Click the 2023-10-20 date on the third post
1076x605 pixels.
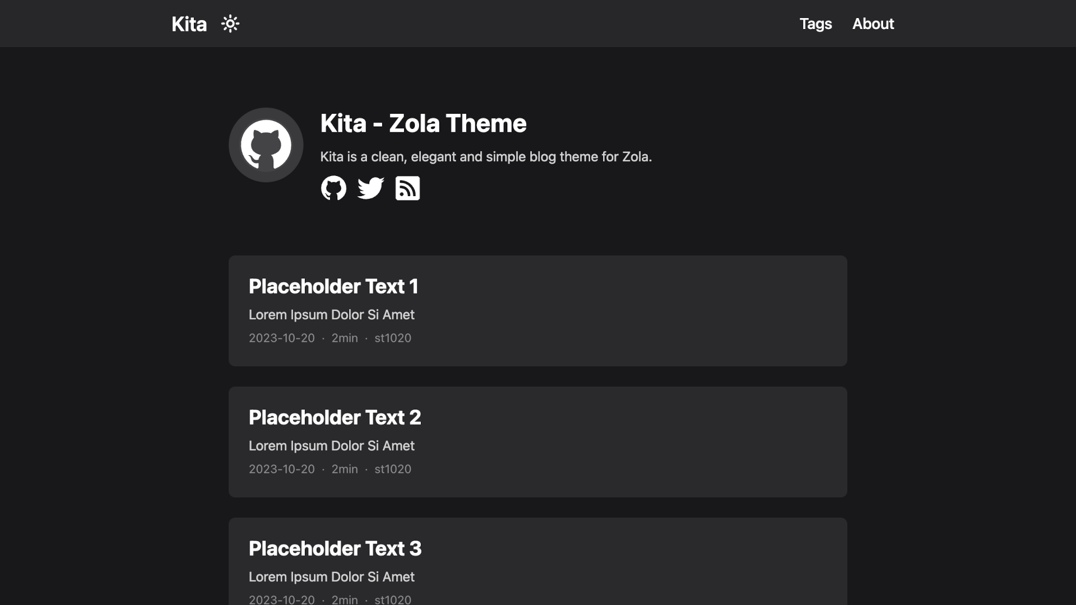click(281, 599)
